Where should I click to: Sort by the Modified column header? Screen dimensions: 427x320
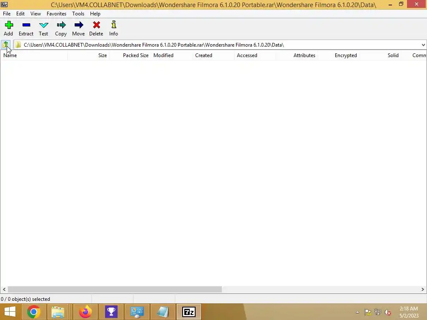(x=171, y=55)
